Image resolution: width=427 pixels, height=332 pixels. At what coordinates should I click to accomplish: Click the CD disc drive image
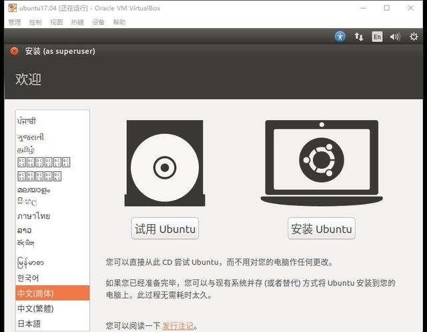164,164
